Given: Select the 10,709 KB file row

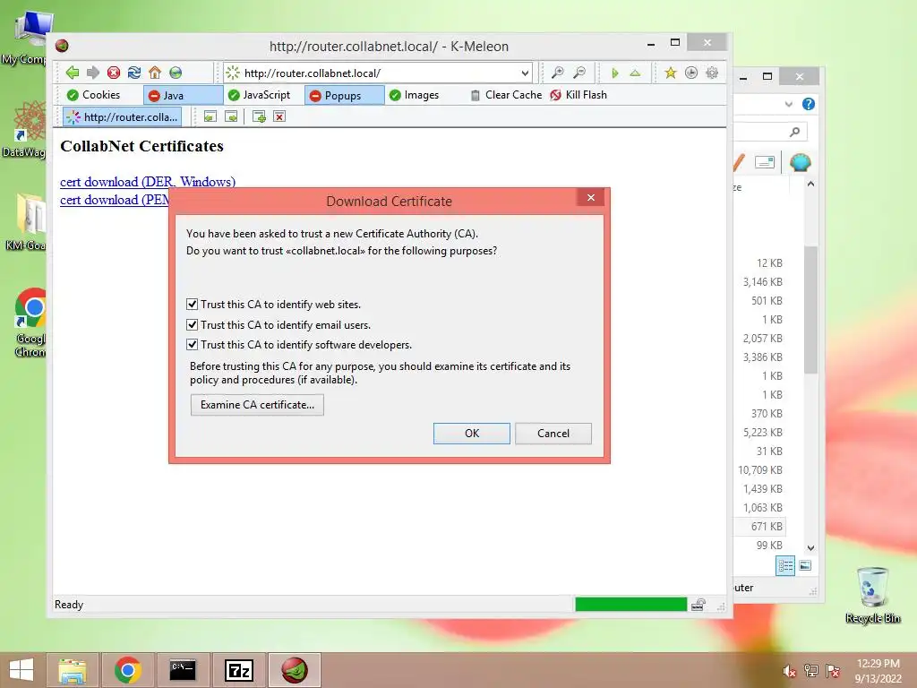Looking at the screenshot, I should tap(758, 469).
